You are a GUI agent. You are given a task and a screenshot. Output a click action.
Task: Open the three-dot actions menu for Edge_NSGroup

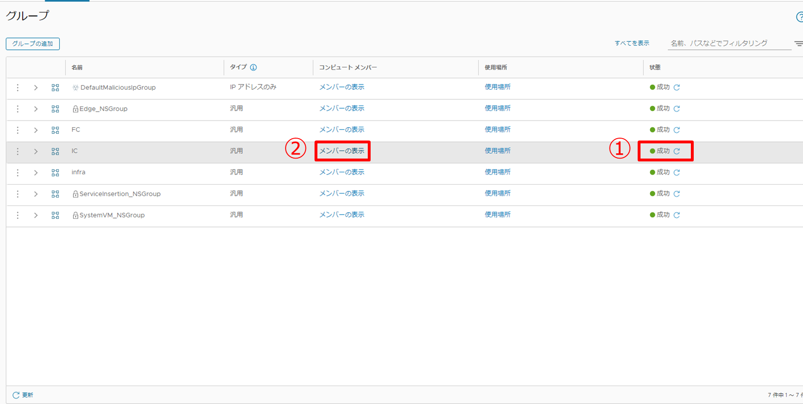coord(18,109)
